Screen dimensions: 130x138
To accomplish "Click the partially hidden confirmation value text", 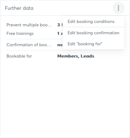I will click(60, 45).
